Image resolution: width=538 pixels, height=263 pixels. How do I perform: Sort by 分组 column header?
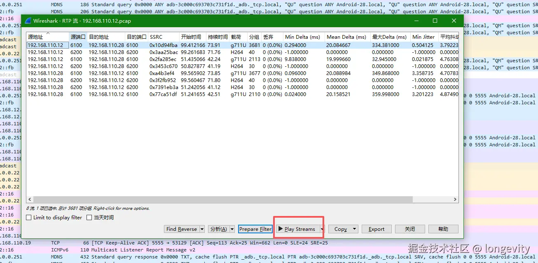[x=254, y=37]
